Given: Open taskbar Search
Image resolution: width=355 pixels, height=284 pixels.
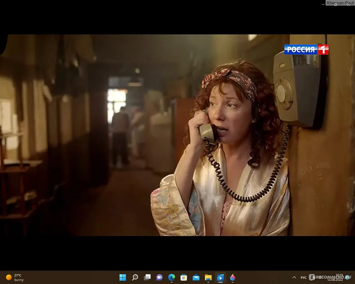Looking at the screenshot, I should [x=135, y=277].
